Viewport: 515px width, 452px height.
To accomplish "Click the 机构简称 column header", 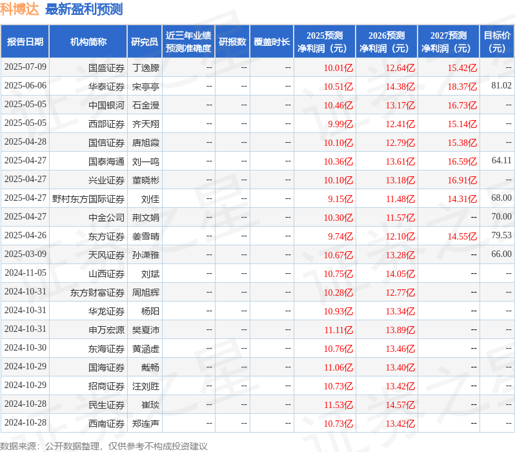I will pyautogui.click(x=88, y=42).
